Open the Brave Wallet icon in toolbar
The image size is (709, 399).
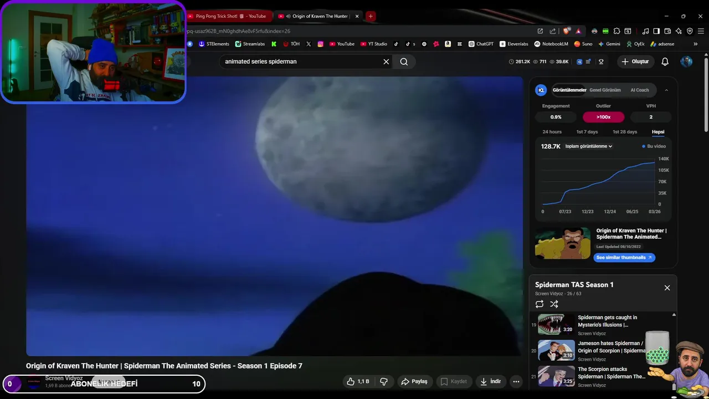click(x=667, y=31)
